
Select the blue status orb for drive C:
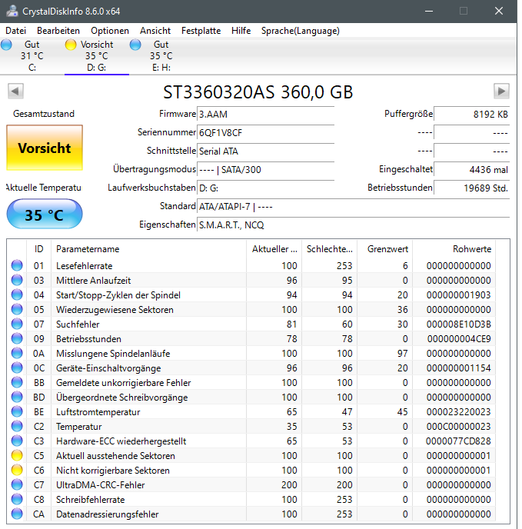(6, 45)
